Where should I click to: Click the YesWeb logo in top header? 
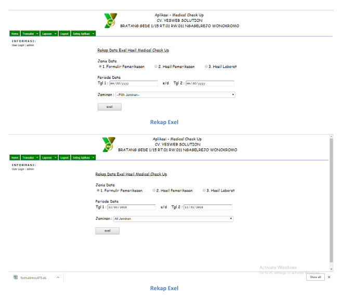(111, 20)
